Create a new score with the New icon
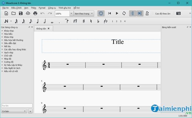Screen dimensions: 192x118 (6, 13)
